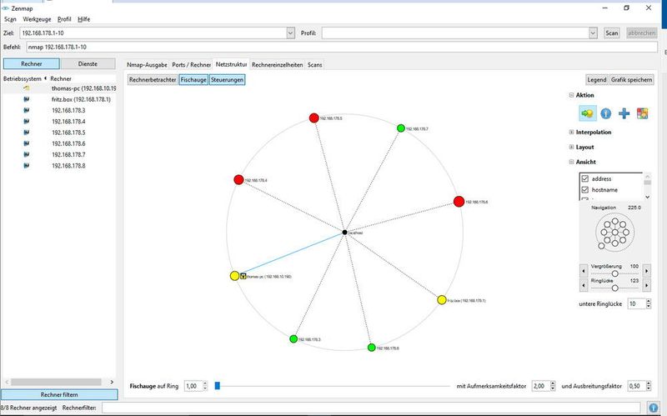Click the green node 192.168.178.3
This screenshot has width=667, height=416.
(x=293, y=339)
